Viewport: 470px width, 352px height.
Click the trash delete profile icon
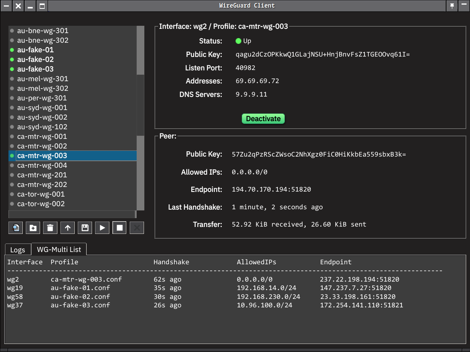(x=50, y=228)
